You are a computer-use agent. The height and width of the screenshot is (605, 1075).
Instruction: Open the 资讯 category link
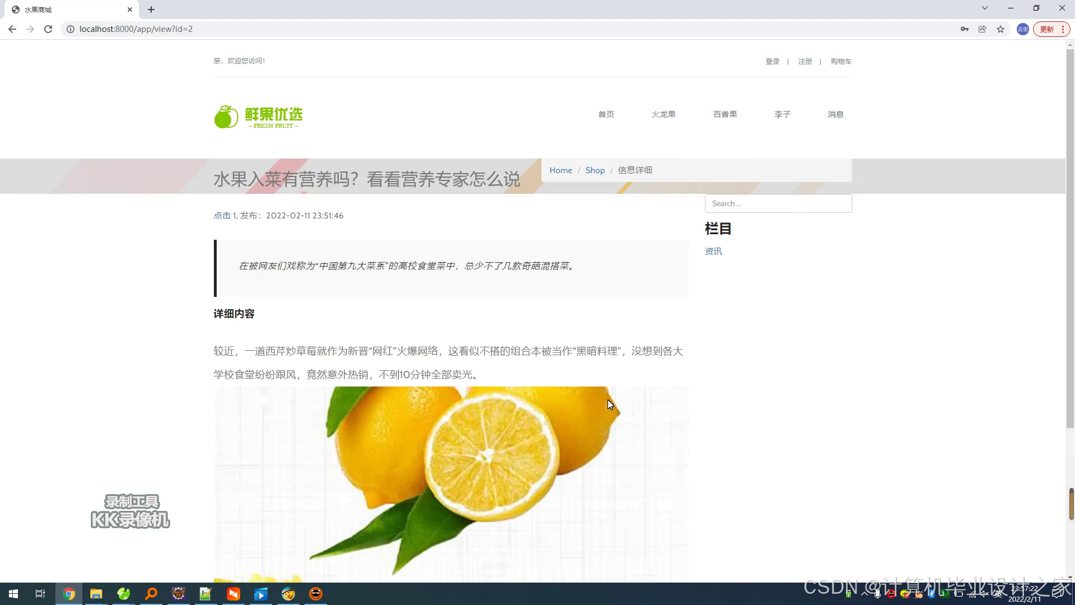tap(713, 252)
